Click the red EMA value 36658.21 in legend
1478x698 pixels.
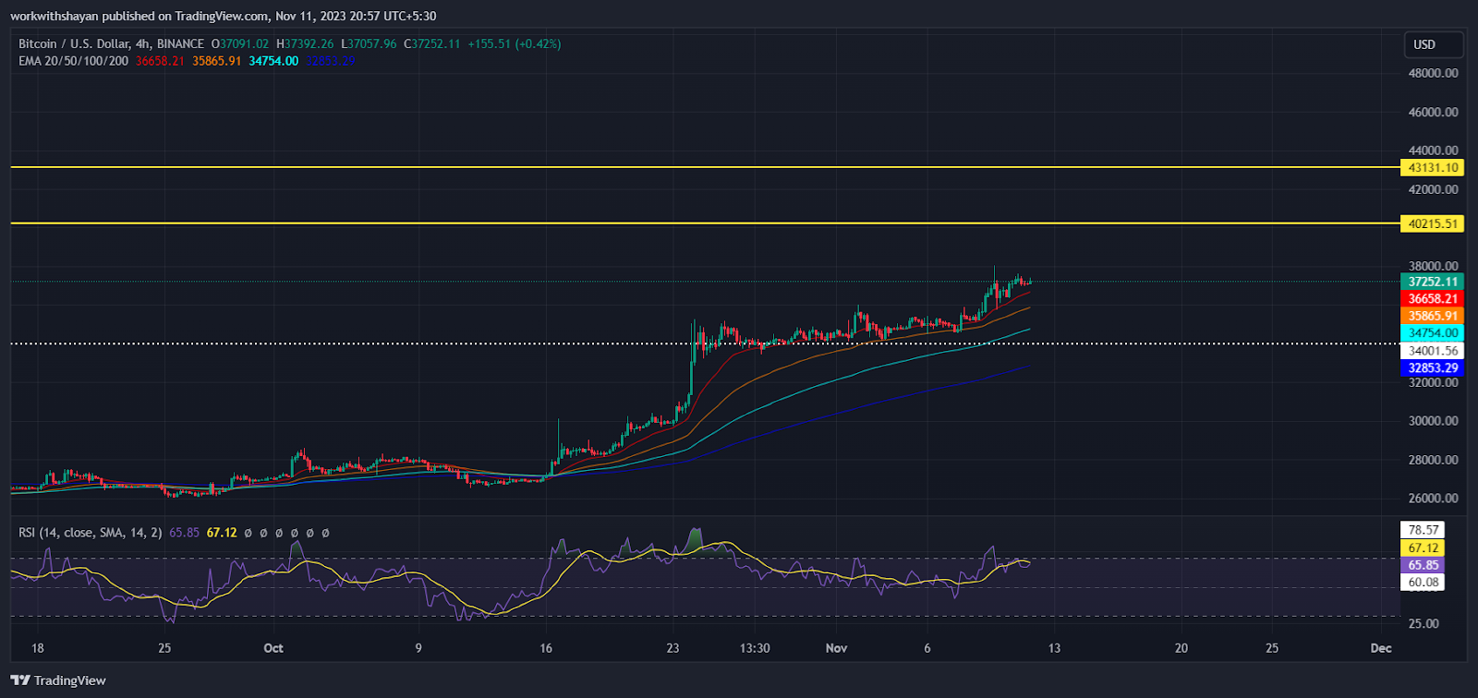[x=160, y=61]
